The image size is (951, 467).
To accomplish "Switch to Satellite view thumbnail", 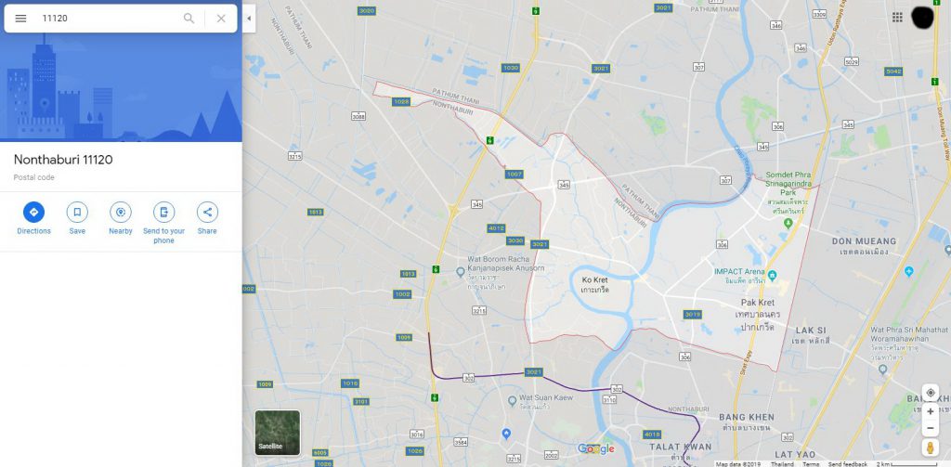I will (x=277, y=433).
